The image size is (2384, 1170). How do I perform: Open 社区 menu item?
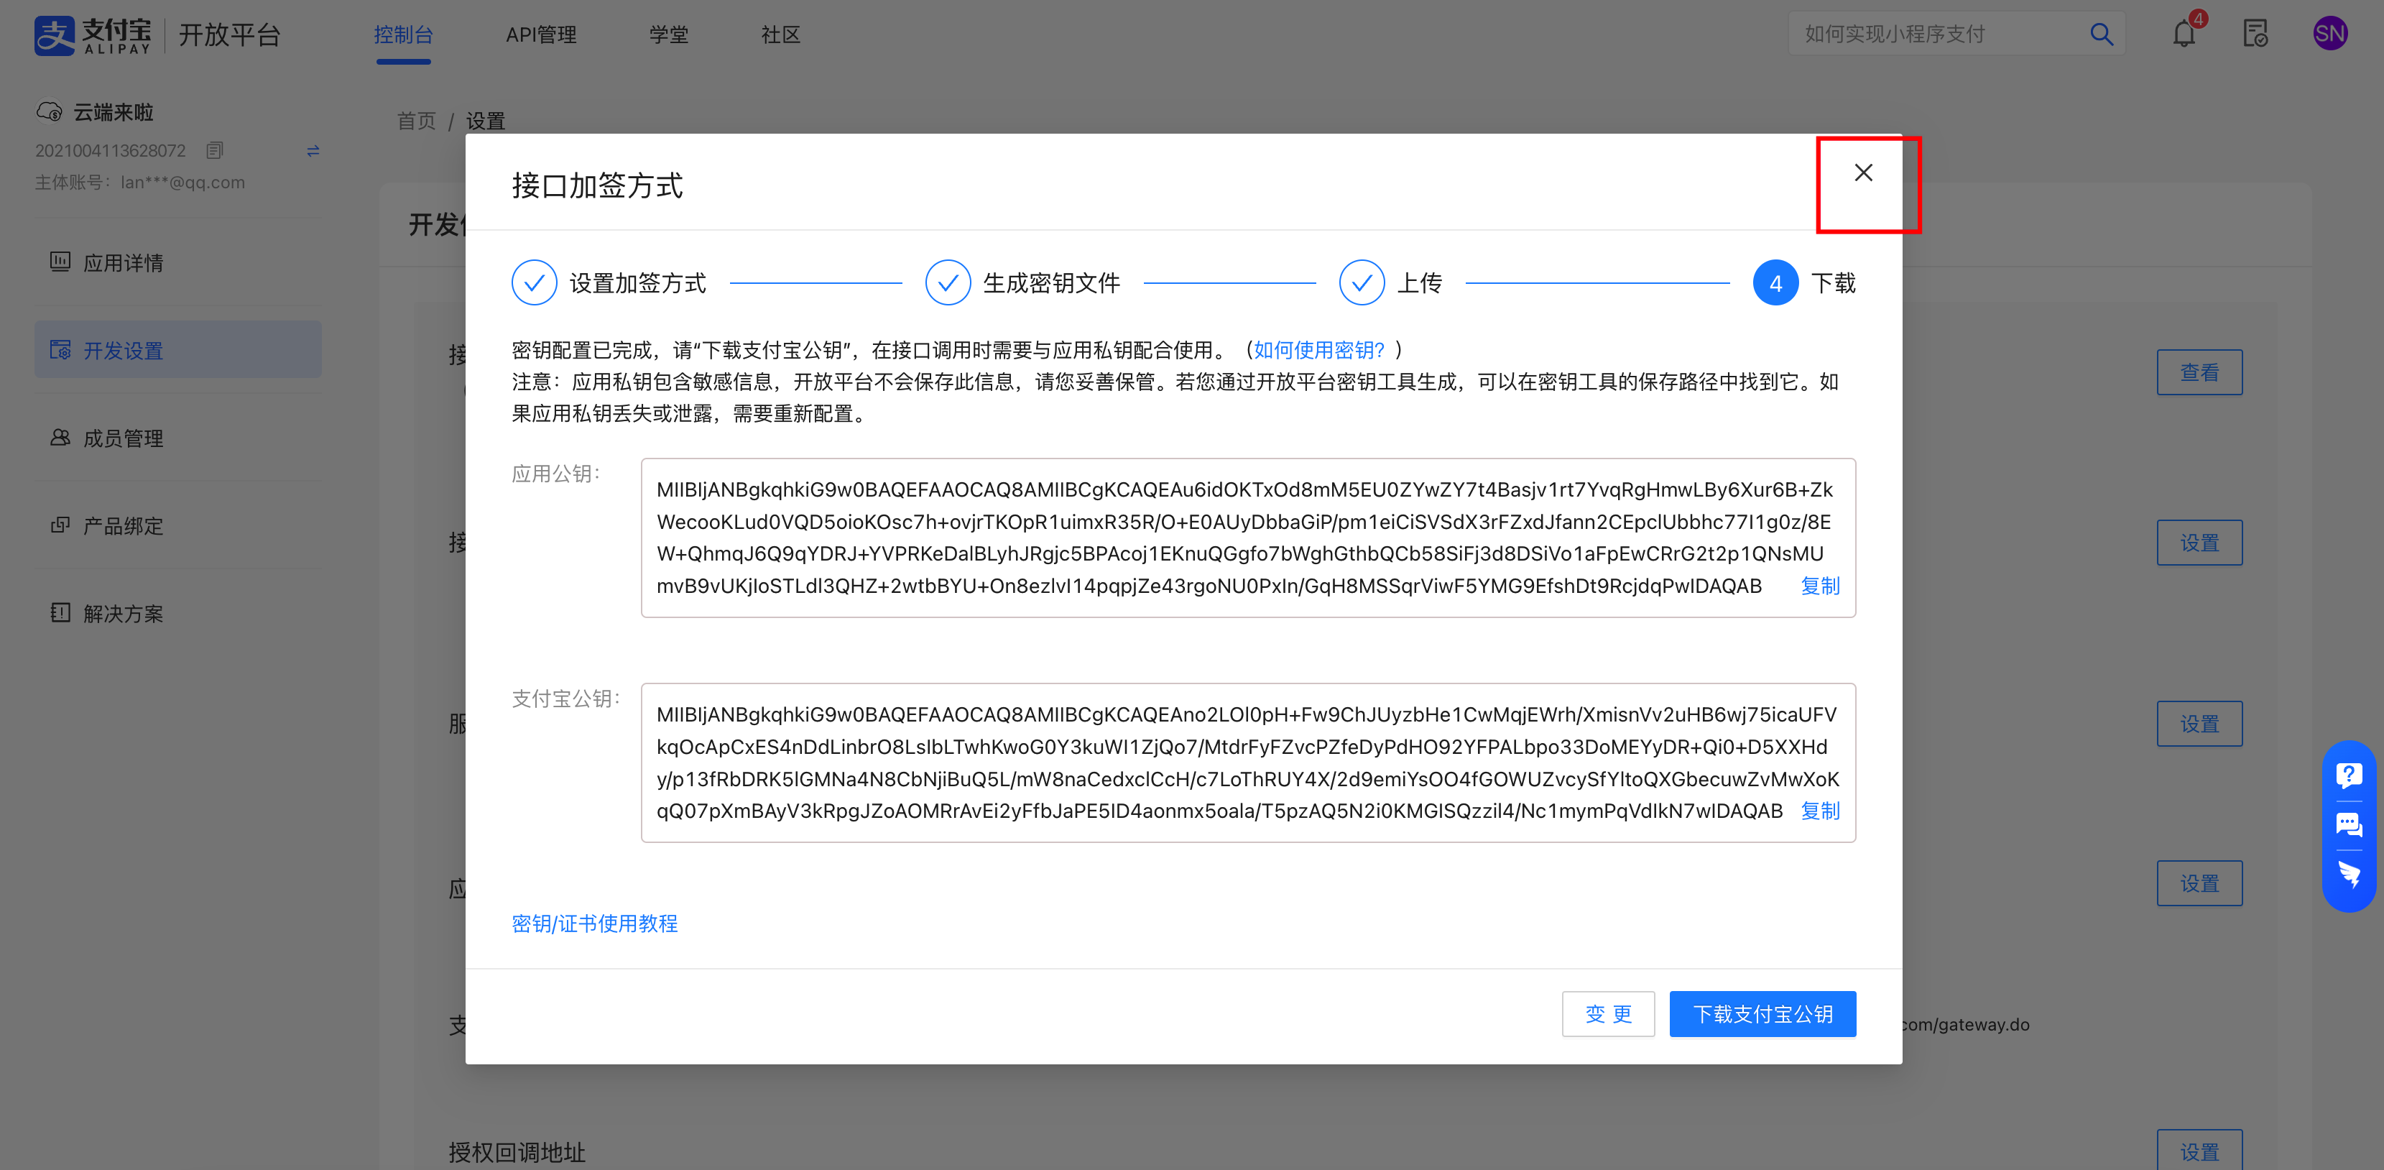tap(780, 35)
